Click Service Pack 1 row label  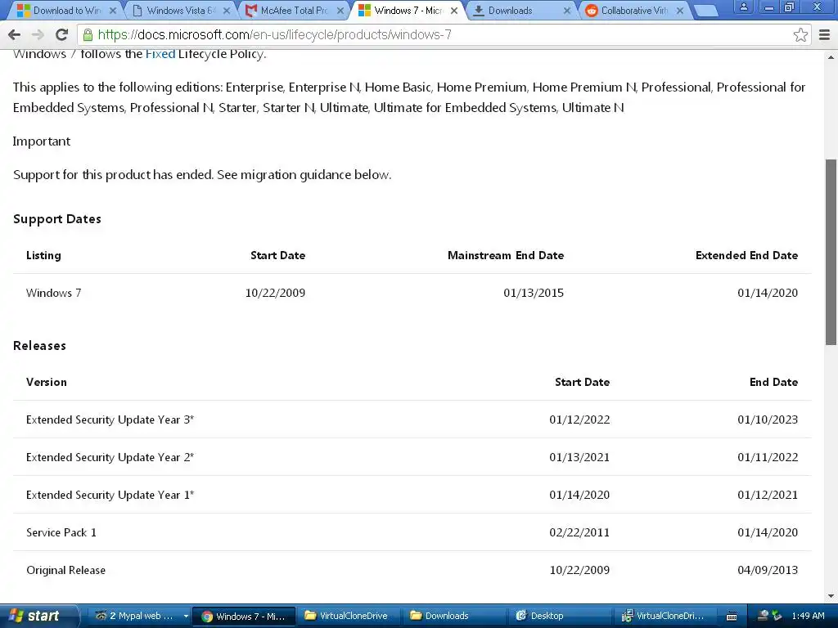click(x=61, y=532)
